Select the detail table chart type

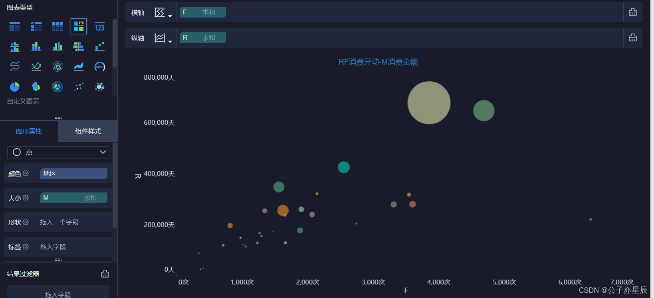(57, 27)
